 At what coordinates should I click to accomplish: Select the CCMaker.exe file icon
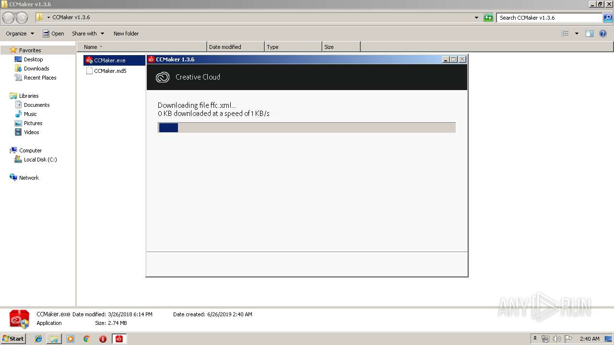(x=89, y=60)
